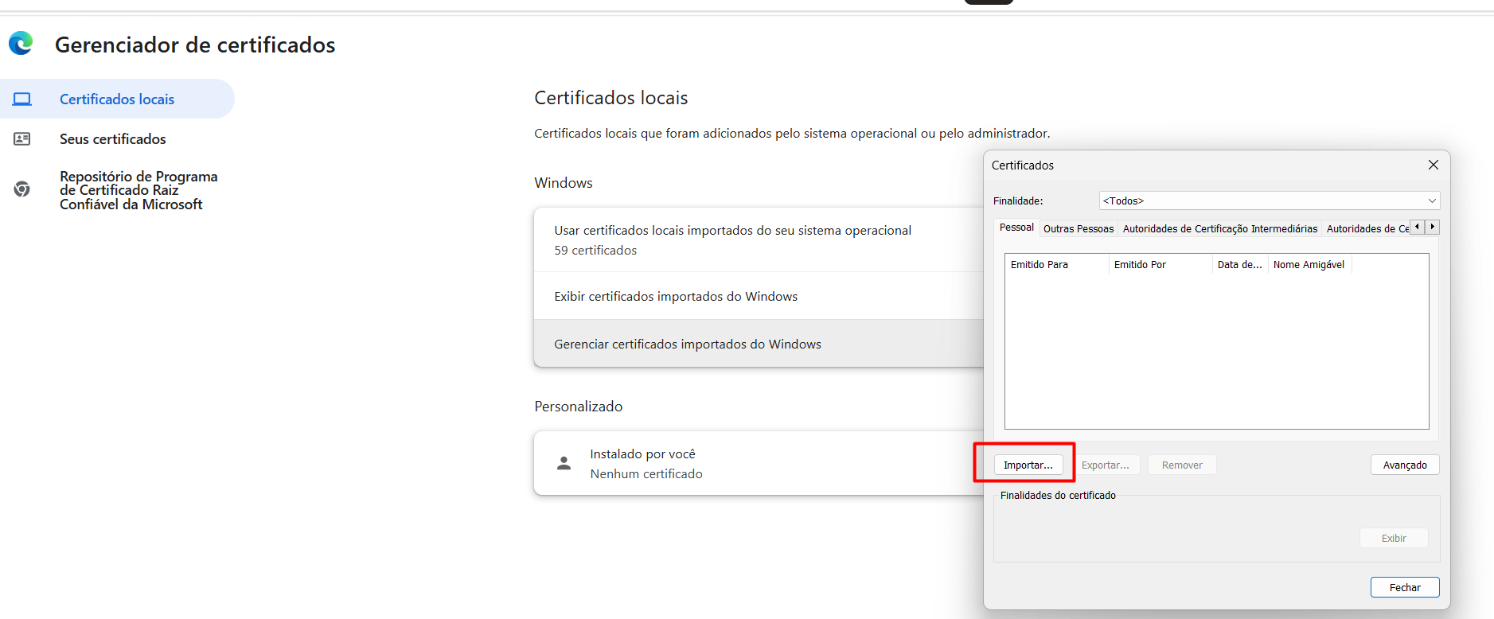Click the Remover button
Screen dimensions: 1494x619
pyautogui.click(x=1182, y=465)
